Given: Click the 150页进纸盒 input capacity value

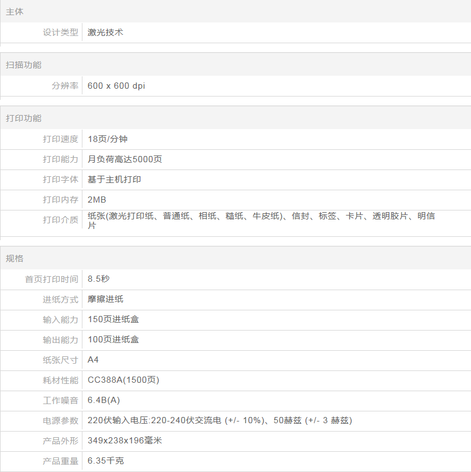Looking at the screenshot, I should (113, 319).
